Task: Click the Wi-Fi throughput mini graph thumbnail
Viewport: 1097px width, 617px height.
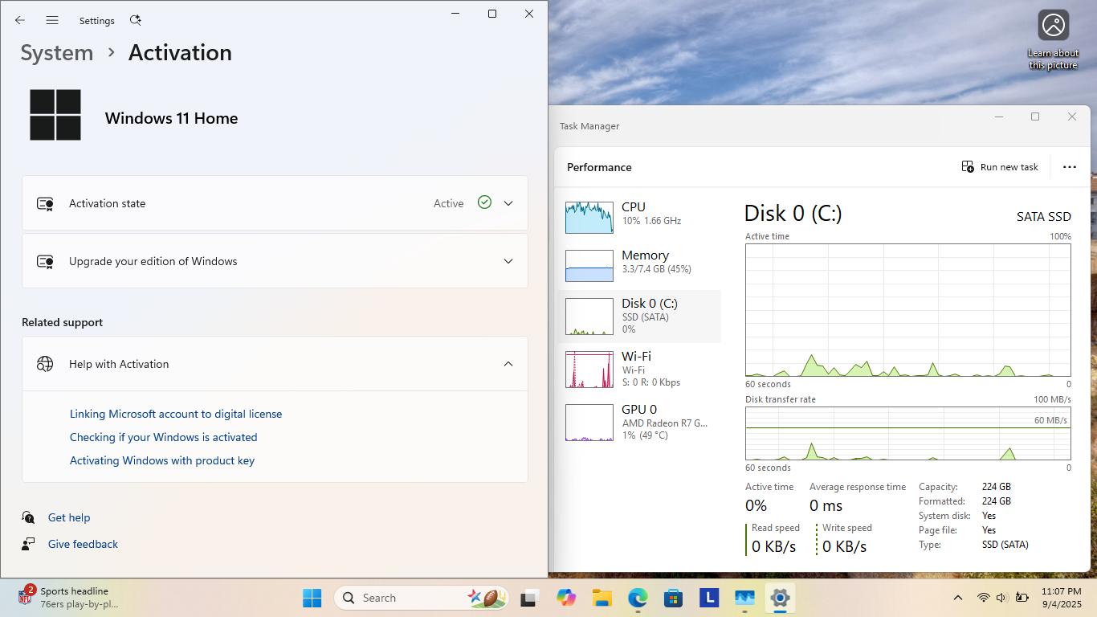Action: point(589,370)
